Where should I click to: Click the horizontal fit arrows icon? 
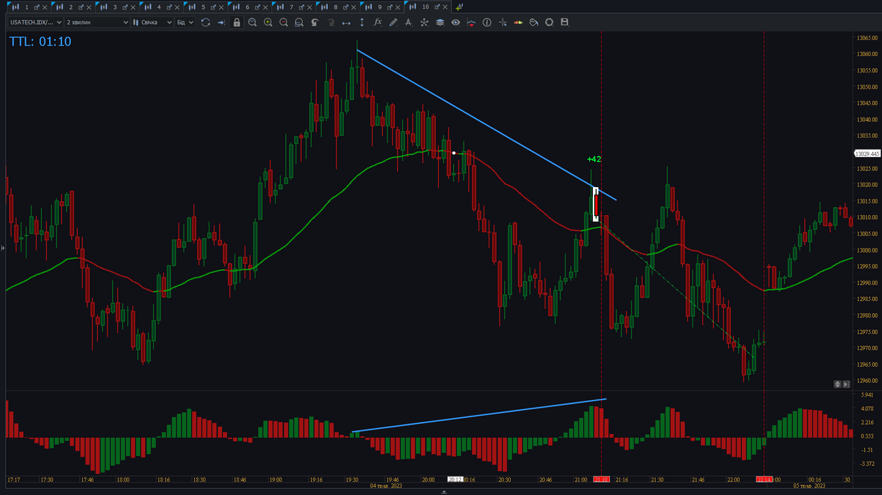point(346,23)
